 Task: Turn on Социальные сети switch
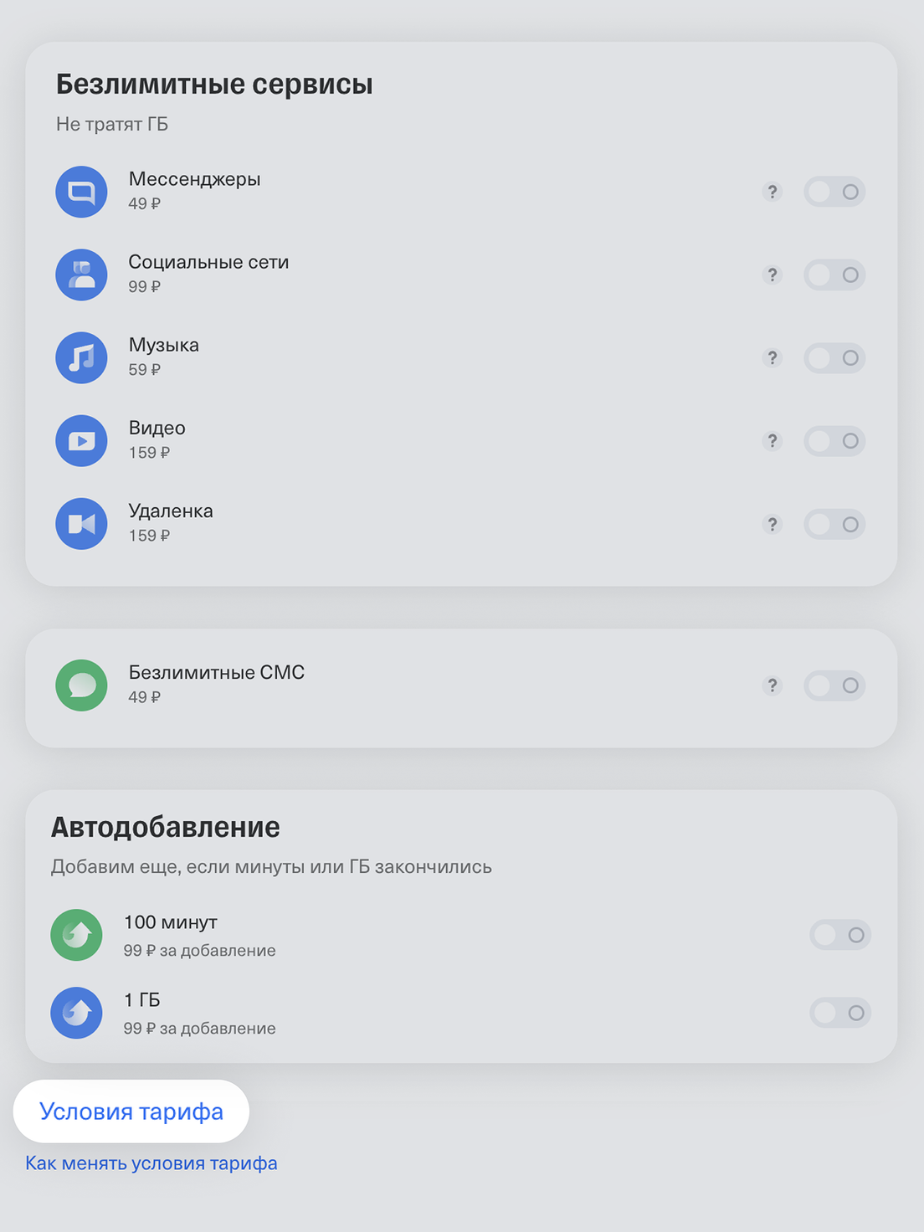(834, 275)
